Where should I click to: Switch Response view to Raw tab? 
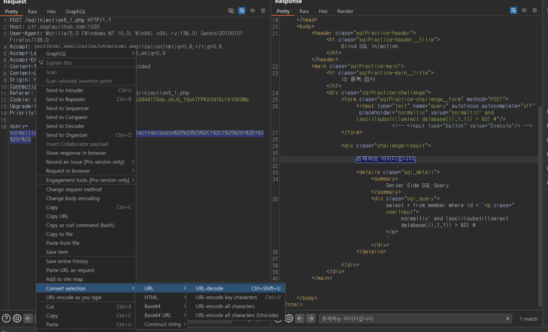click(x=304, y=11)
